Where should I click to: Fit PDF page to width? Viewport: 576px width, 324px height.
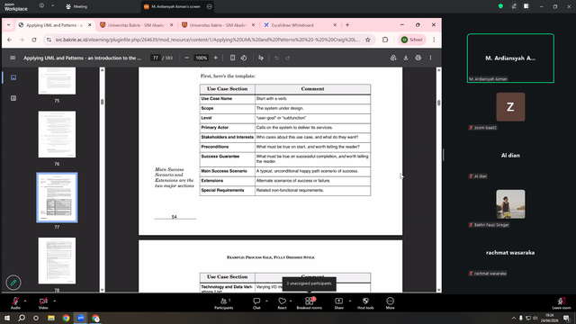pyautogui.click(x=232, y=58)
